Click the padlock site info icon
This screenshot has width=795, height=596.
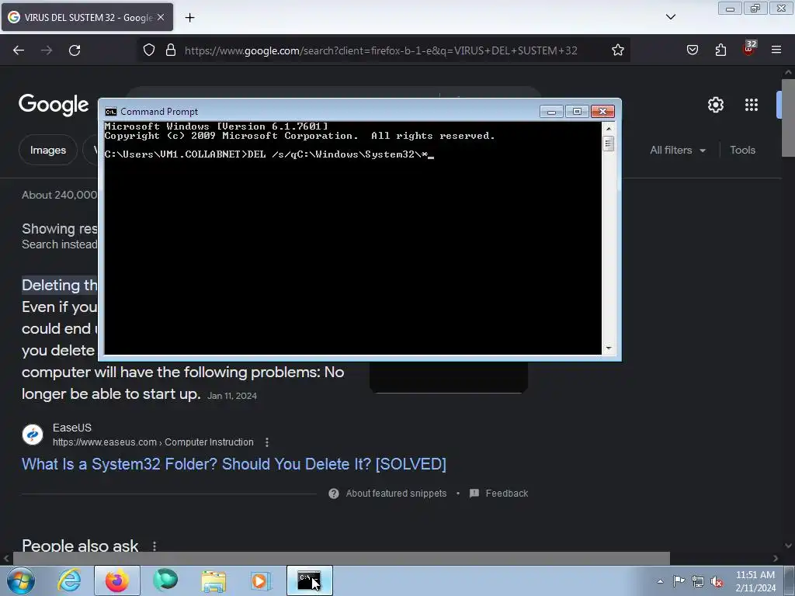click(171, 50)
